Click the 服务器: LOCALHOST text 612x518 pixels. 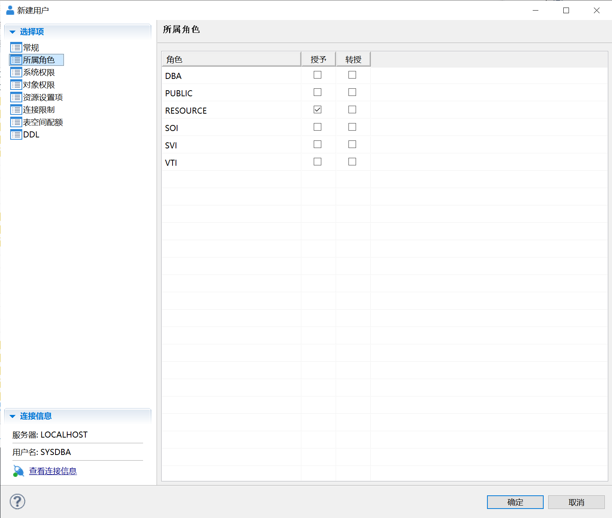(x=50, y=435)
